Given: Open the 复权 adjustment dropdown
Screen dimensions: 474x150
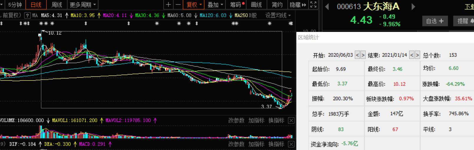Looking at the screenshot, I should pos(194,5).
